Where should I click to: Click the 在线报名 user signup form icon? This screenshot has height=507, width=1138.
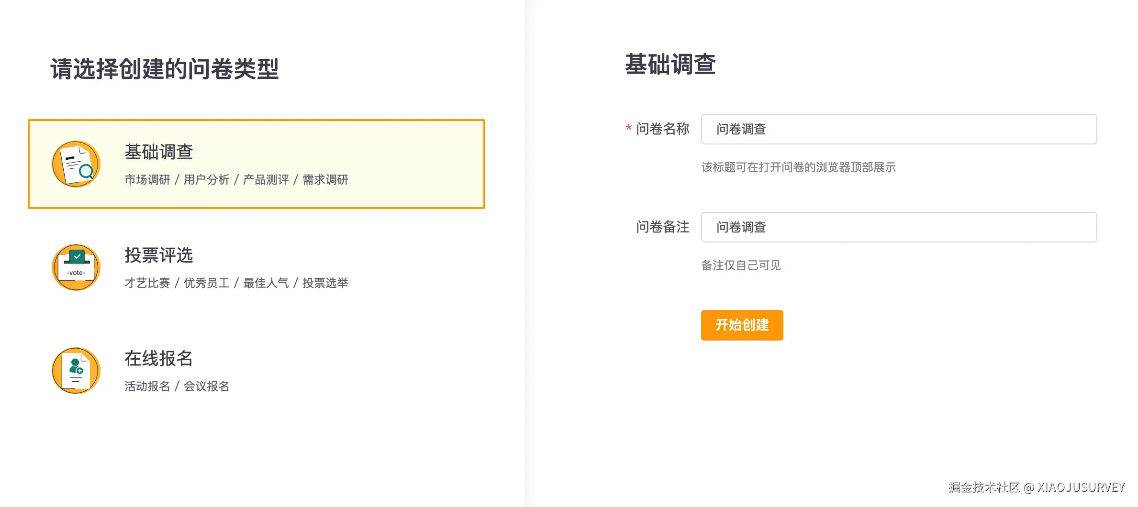pos(76,371)
